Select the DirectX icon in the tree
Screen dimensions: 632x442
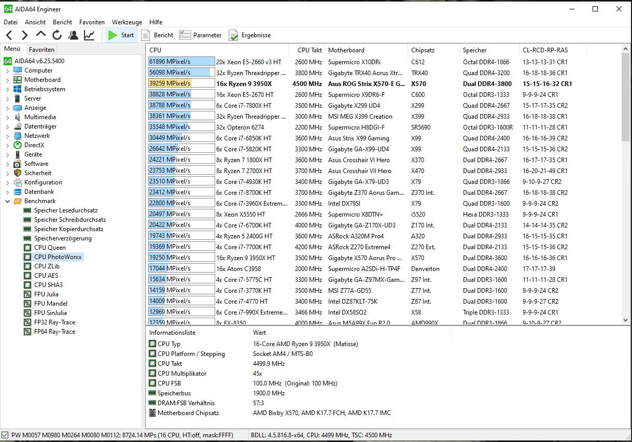coord(18,145)
